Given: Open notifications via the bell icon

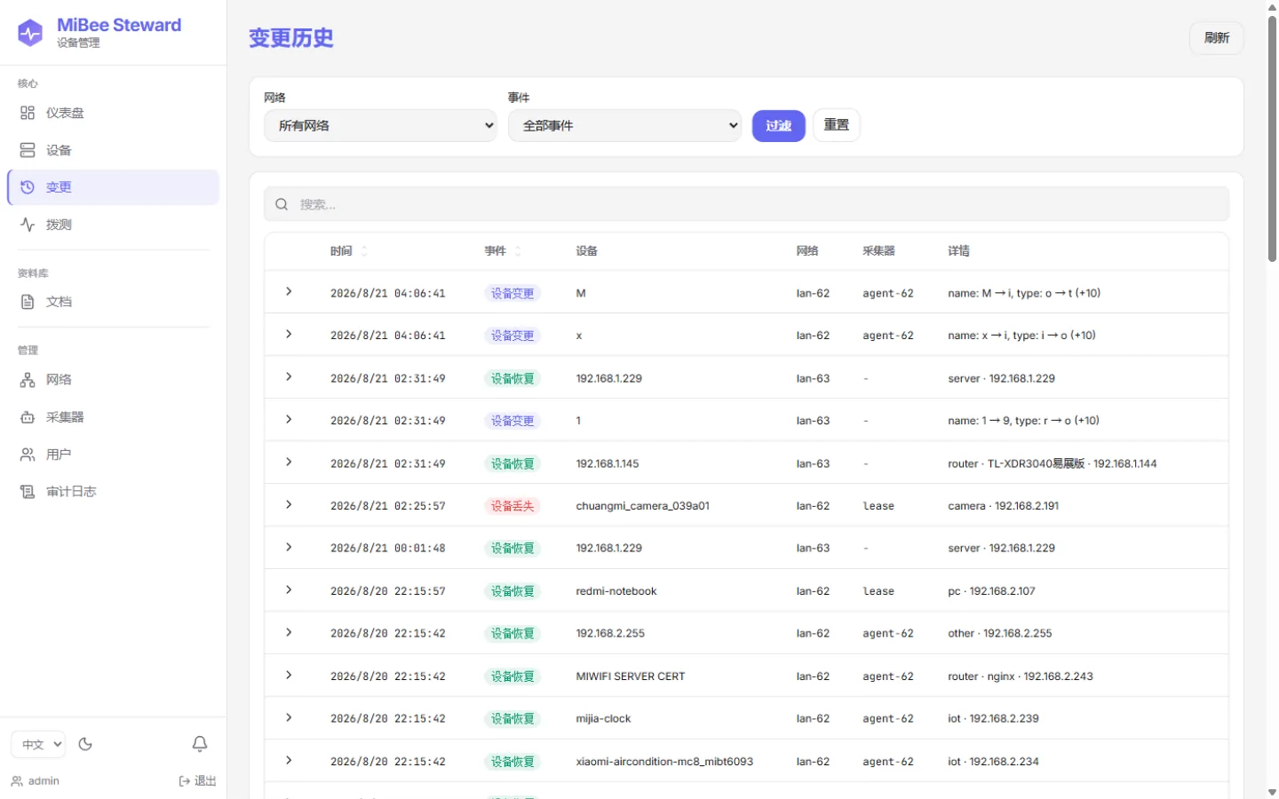Looking at the screenshot, I should (x=200, y=744).
